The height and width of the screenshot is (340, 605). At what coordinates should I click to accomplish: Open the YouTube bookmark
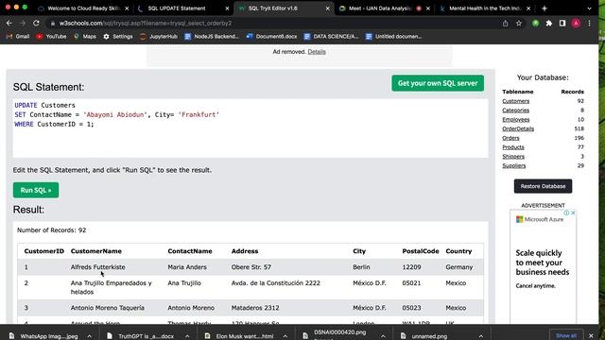(x=51, y=36)
